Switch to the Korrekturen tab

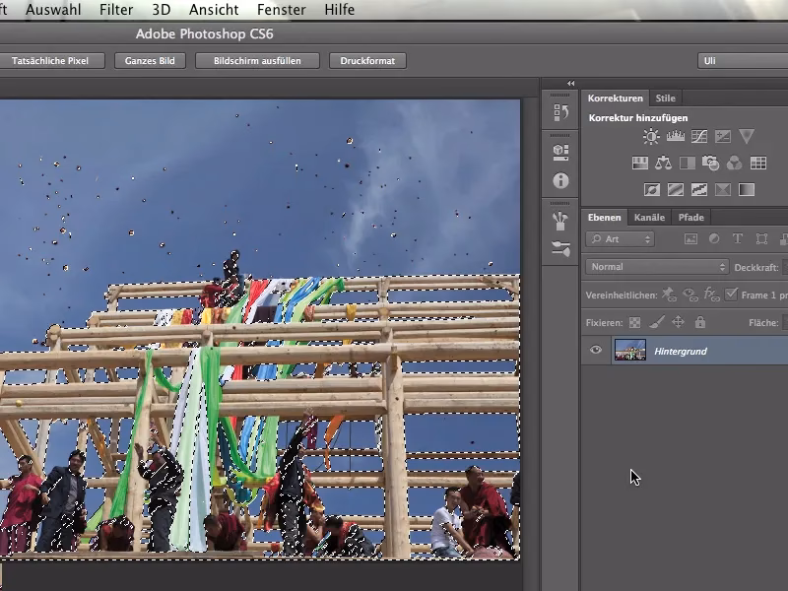point(615,98)
